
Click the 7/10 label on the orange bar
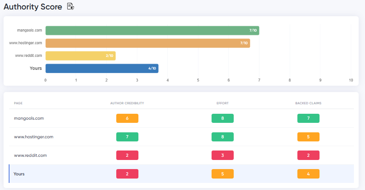(x=244, y=43)
